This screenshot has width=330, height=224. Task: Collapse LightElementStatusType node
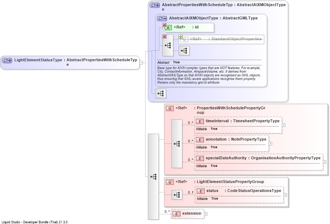coord(141,63)
